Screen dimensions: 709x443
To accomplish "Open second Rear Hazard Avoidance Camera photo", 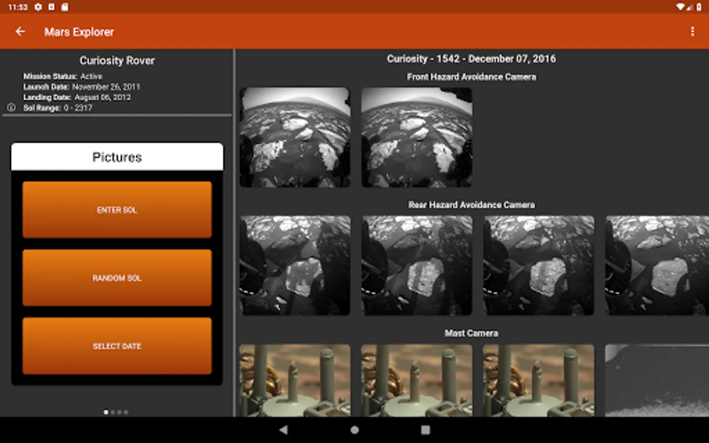I will click(x=417, y=265).
